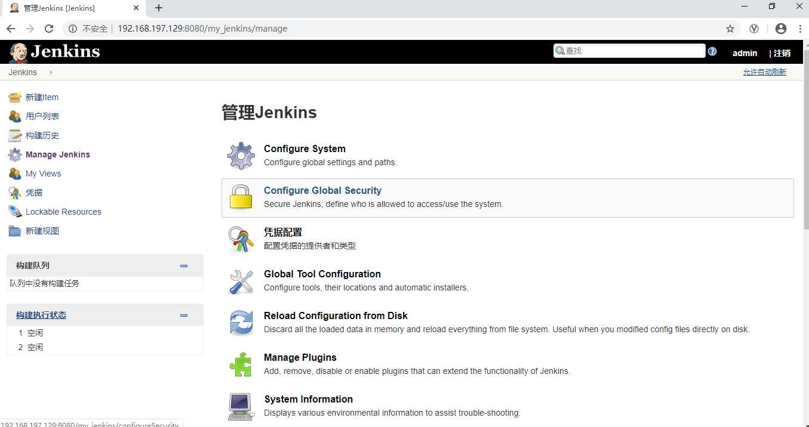Click the Jenkins breadcrumb link
Image resolution: width=809 pixels, height=427 pixels.
click(23, 72)
